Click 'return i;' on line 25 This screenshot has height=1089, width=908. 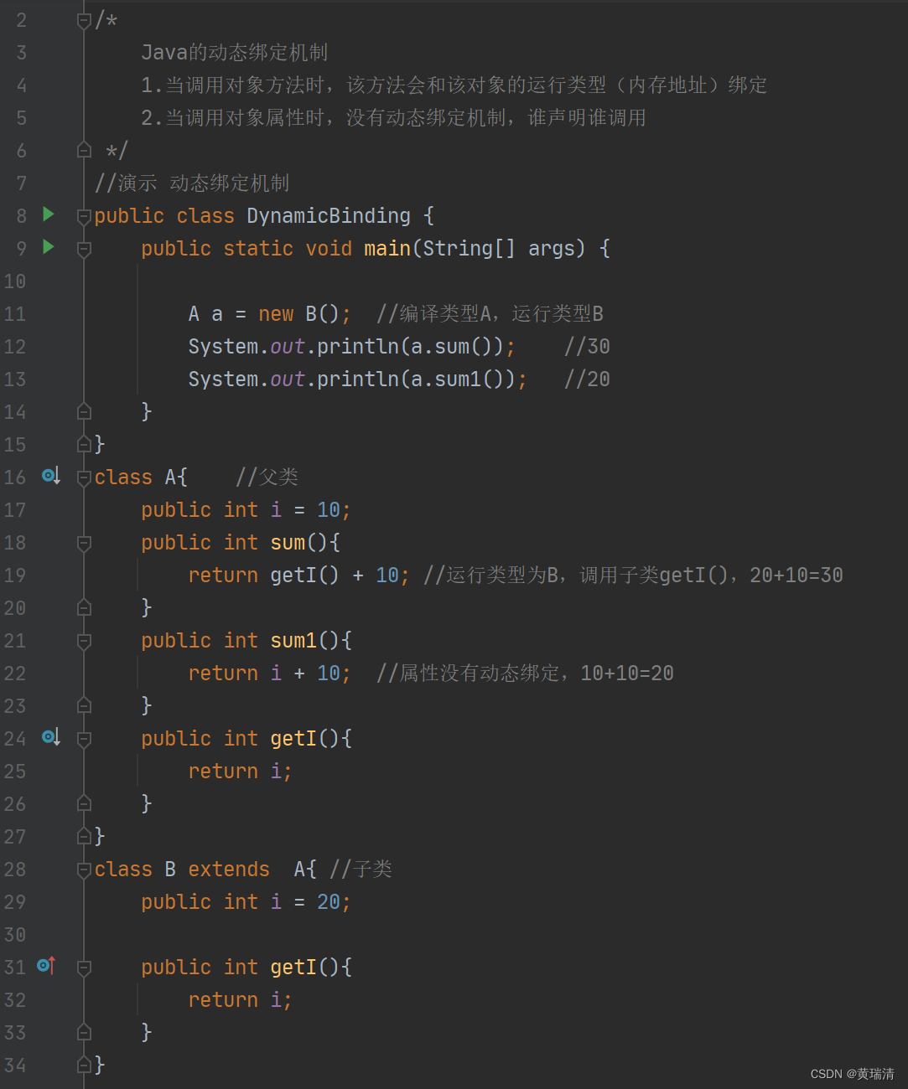(x=241, y=771)
